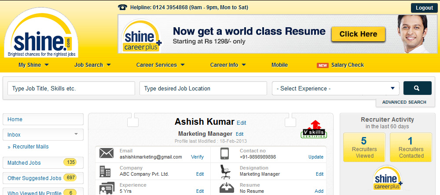Image resolution: width=440 pixels, height=195 pixels.
Task: Click the ABC Company Pvt. Ltd. text
Action: pyautogui.click(x=144, y=174)
